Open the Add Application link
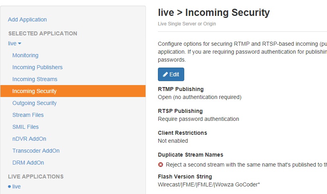 click(27, 19)
